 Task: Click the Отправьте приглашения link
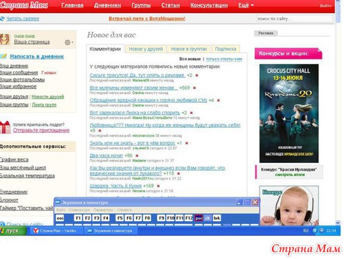tap(41, 131)
